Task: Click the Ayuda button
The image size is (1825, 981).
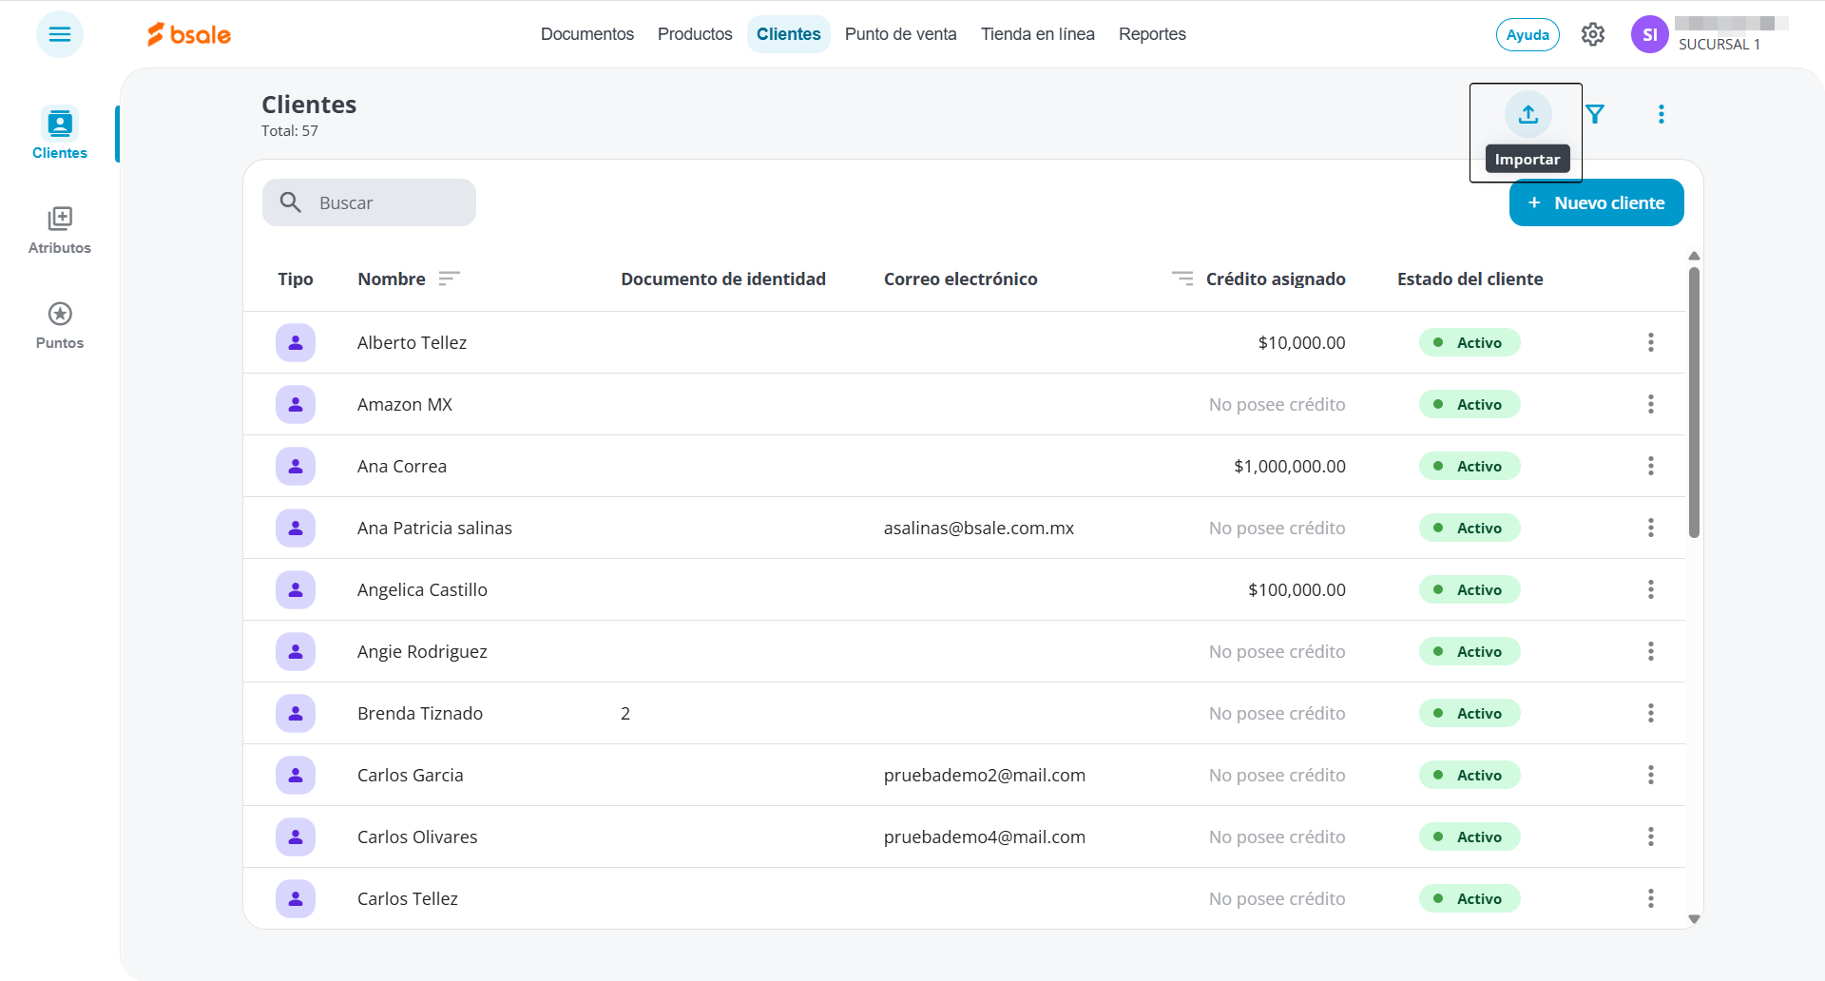Action: (1527, 34)
